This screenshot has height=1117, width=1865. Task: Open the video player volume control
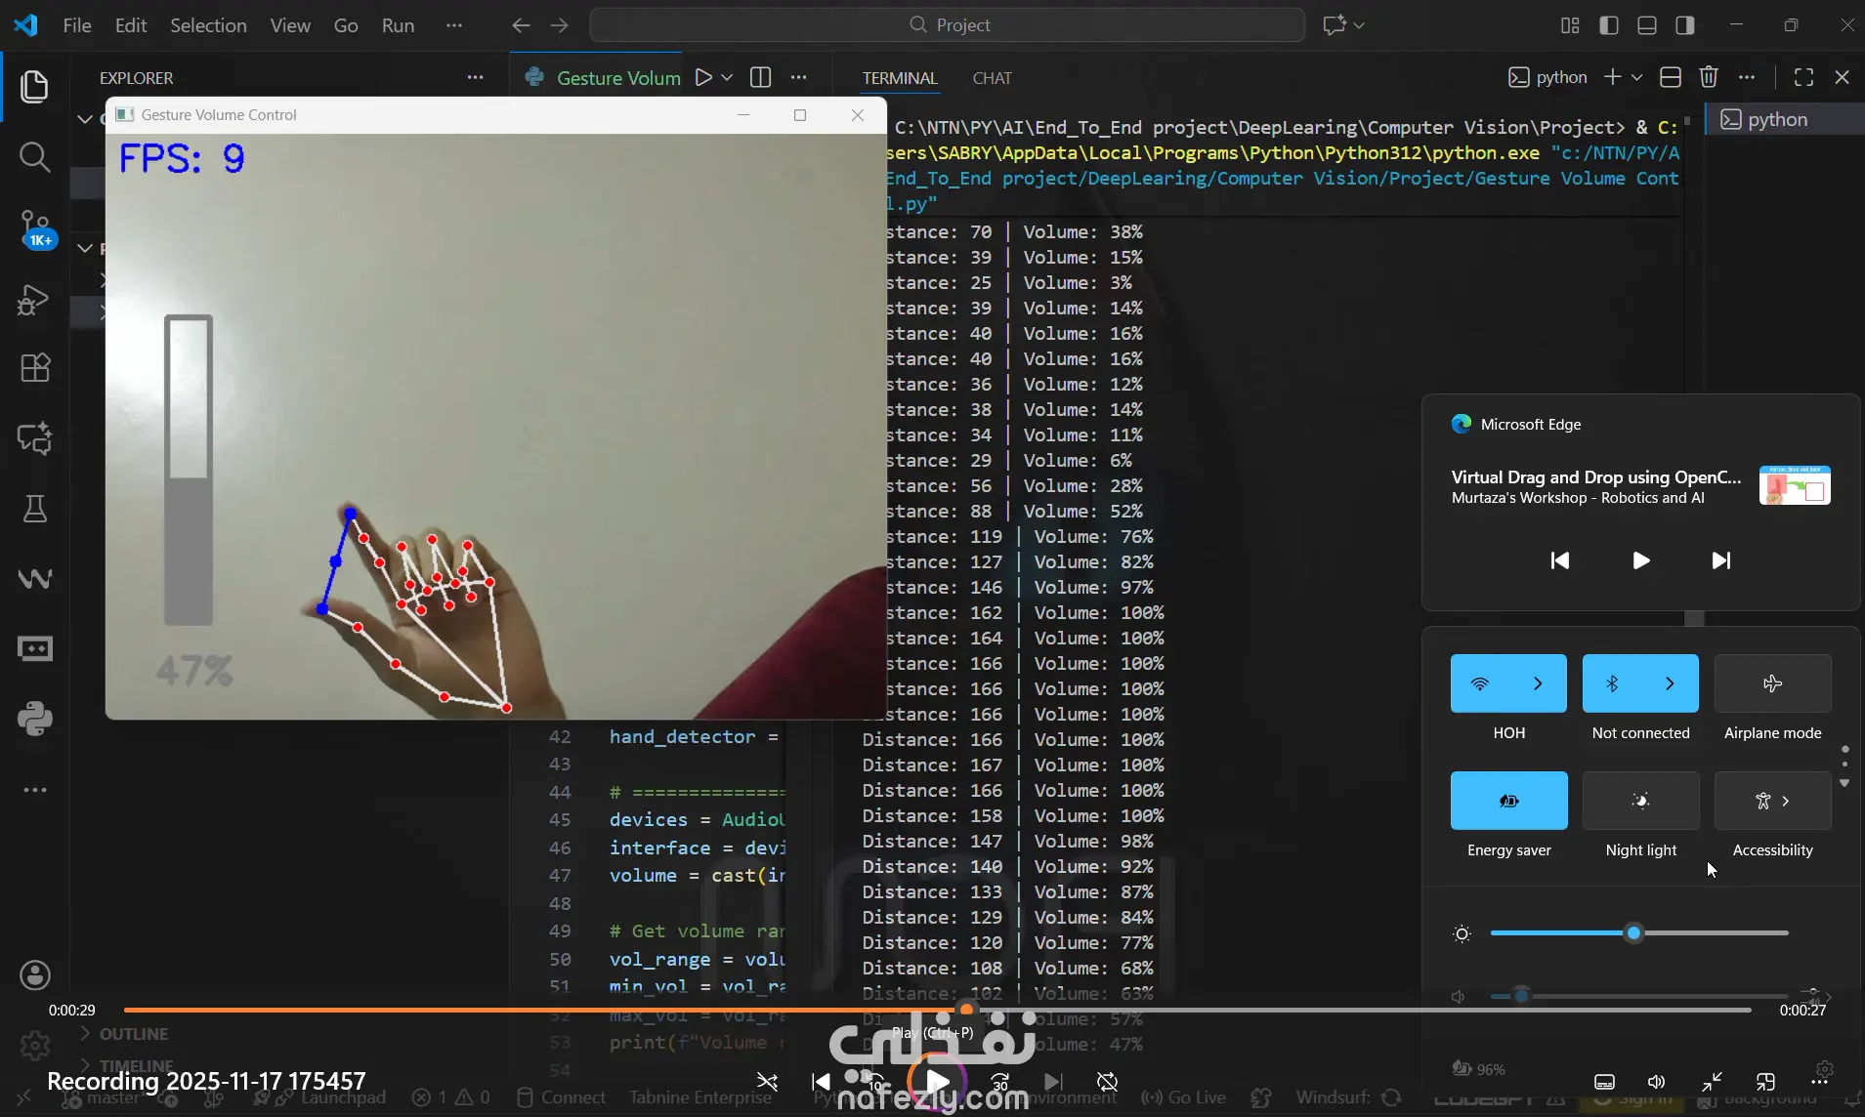pyautogui.click(x=1657, y=1082)
